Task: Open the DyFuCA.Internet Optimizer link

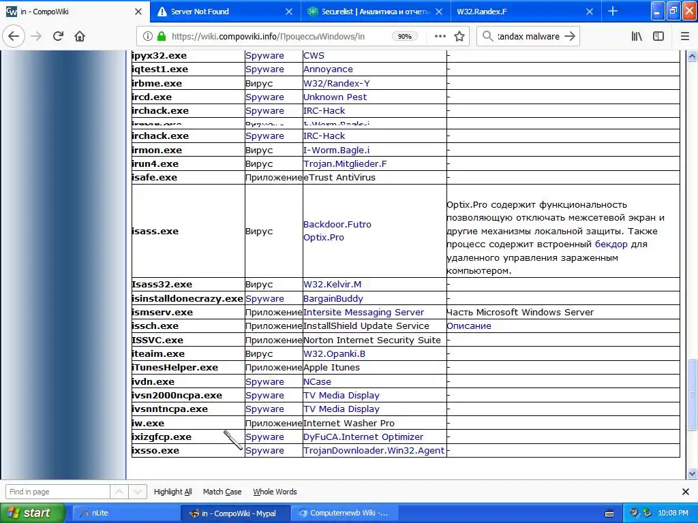Action: [363, 437]
